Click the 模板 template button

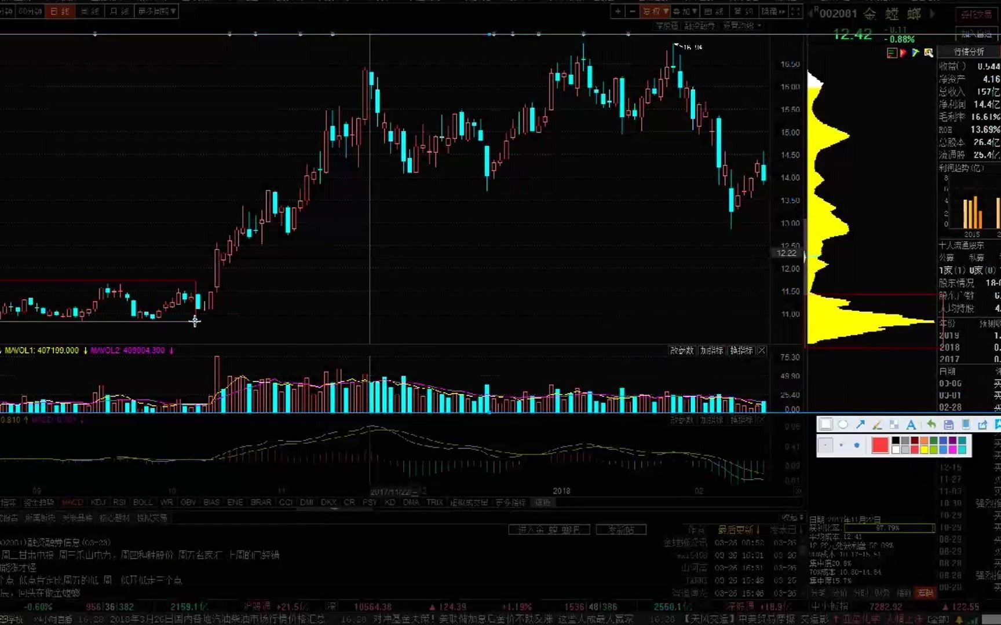tap(542, 502)
